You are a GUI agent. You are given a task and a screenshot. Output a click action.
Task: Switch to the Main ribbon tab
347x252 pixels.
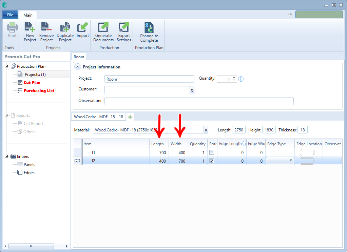pos(28,15)
